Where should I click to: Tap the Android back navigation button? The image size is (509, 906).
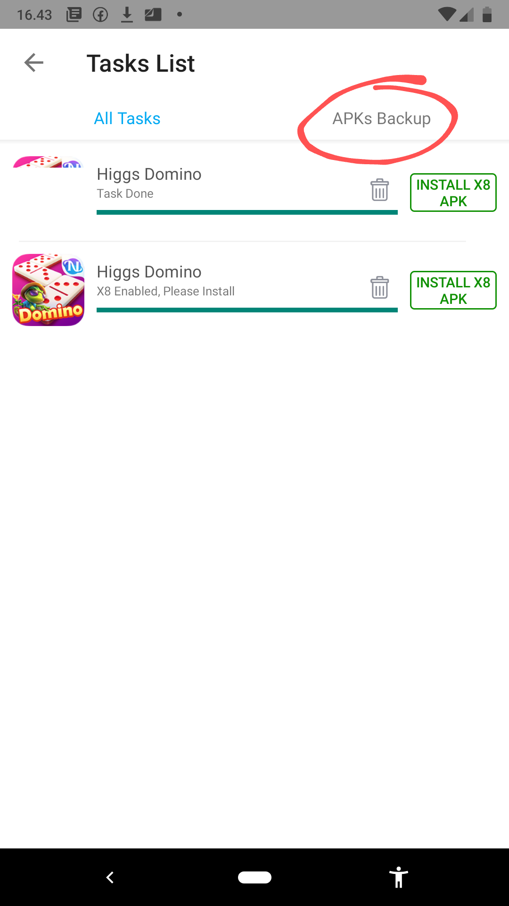click(x=110, y=877)
